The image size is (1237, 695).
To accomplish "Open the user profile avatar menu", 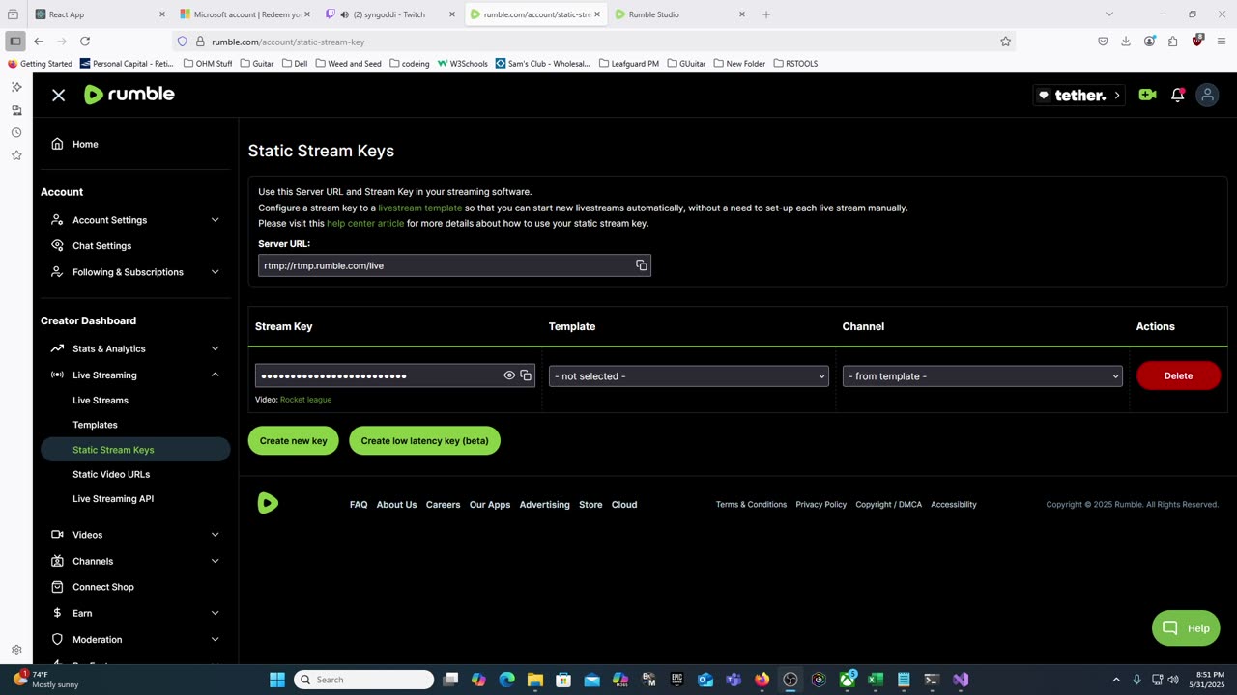I will [1207, 95].
